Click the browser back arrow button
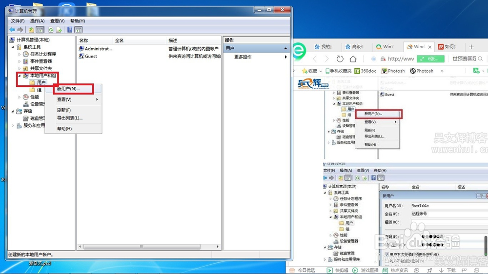Screen dimensions: 488x274 315,59
